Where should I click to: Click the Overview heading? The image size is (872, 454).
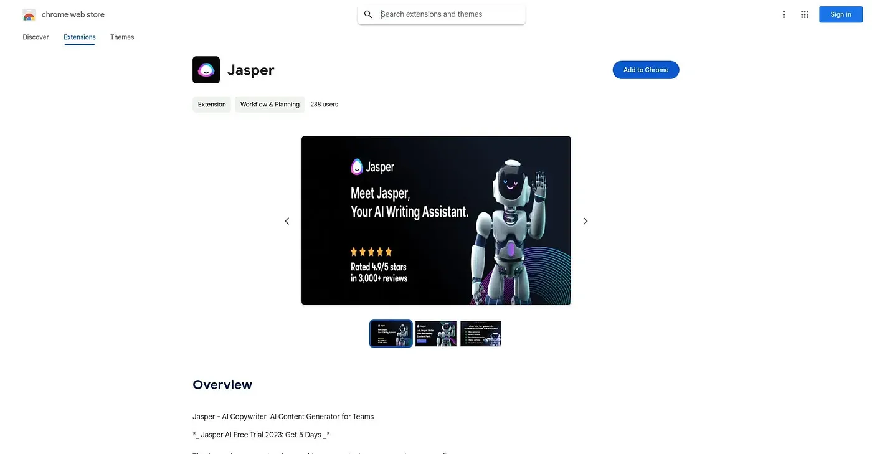tap(222, 385)
